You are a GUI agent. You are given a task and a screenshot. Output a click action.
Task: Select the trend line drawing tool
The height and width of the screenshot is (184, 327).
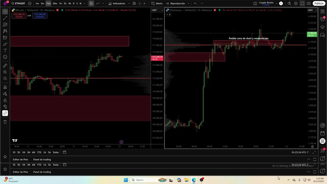(x=5, y=18)
